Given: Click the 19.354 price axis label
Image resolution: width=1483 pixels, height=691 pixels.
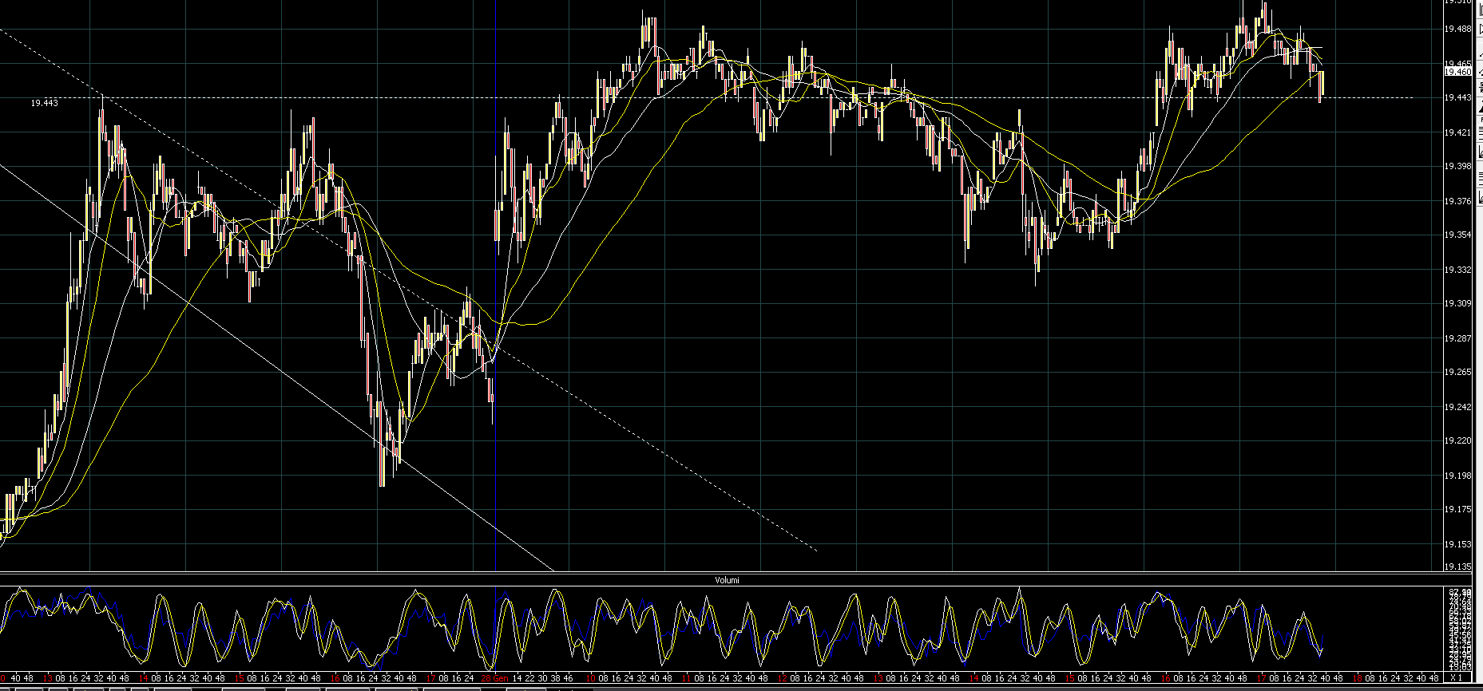Looking at the screenshot, I should 1457,235.
